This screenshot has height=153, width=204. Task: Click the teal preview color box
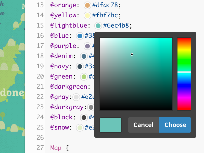click(x=111, y=125)
